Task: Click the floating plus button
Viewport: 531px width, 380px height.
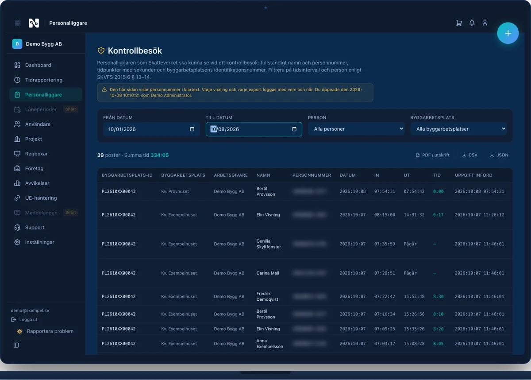Action: click(508, 33)
